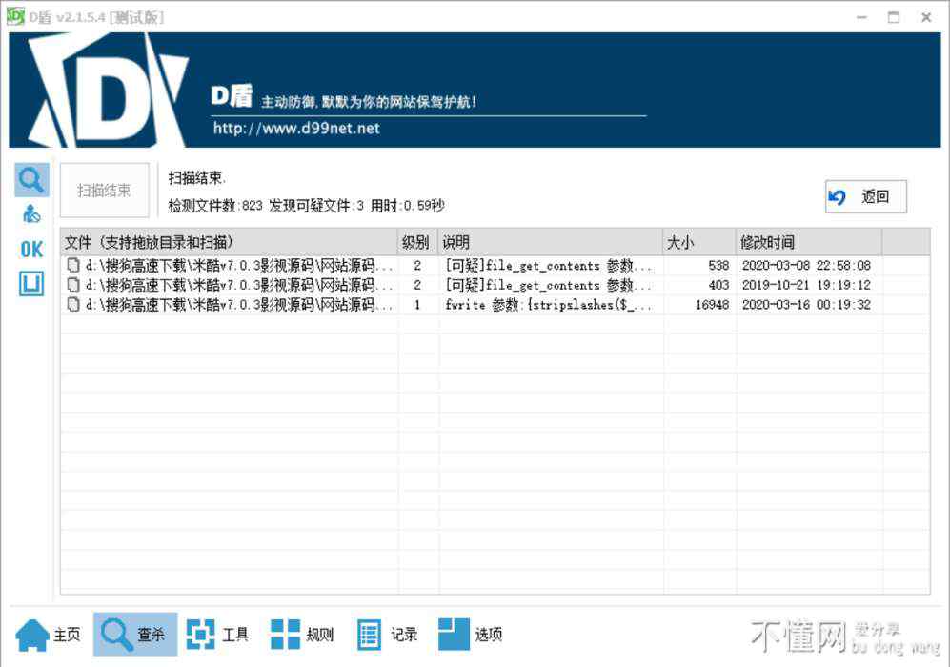Open the 规则 rules tab

point(302,635)
